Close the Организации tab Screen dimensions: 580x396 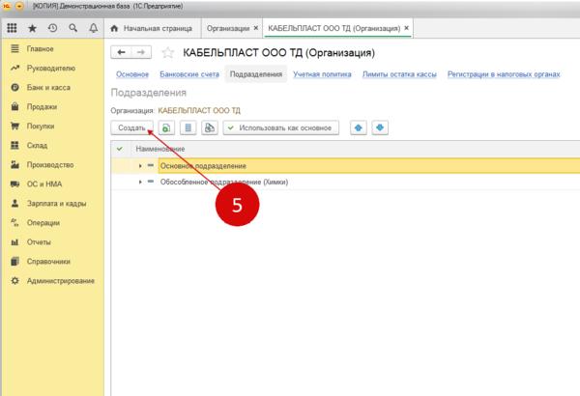[x=255, y=29]
